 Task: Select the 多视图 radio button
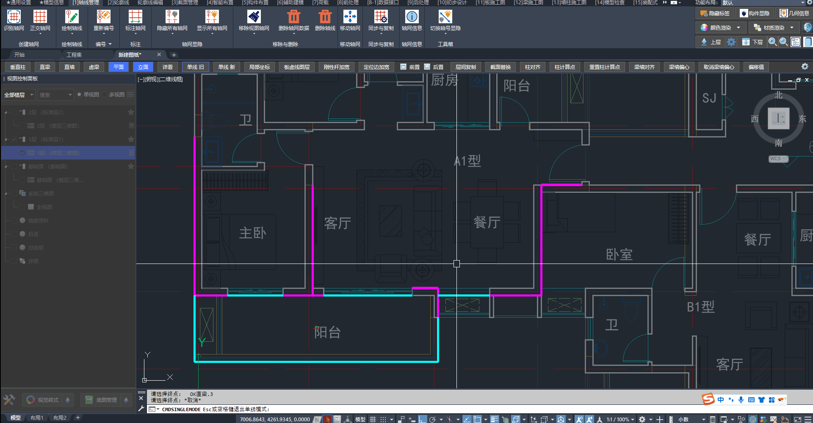[x=105, y=95]
